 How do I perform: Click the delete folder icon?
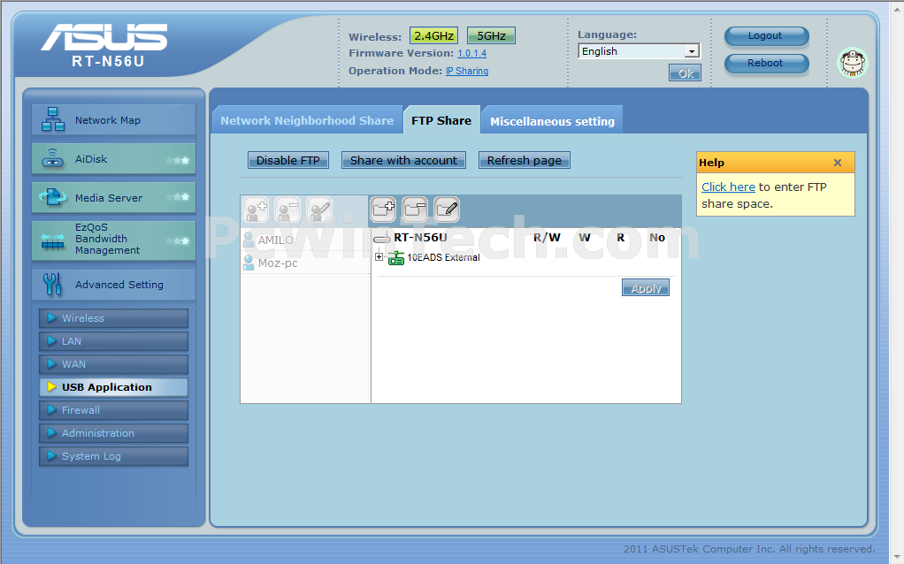[415, 210]
